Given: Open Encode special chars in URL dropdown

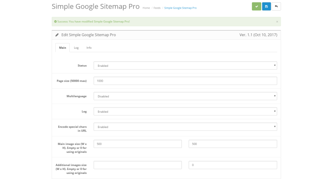Looking at the screenshot, I should 185,127.
